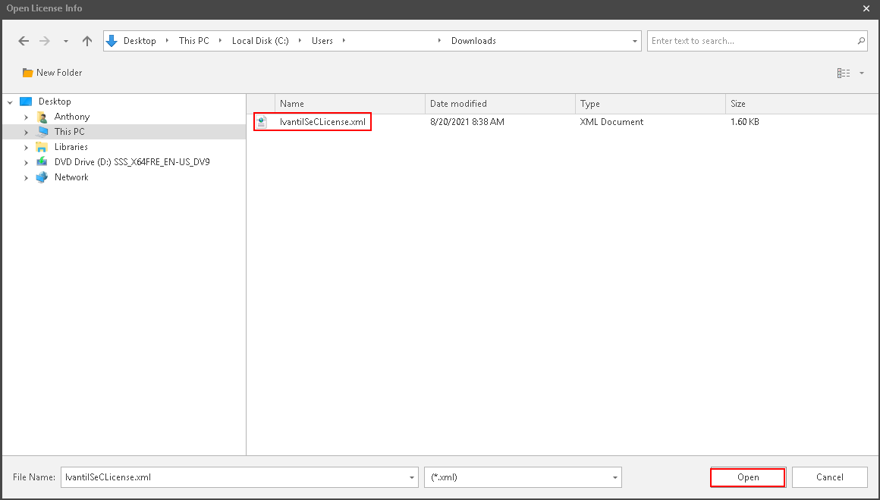The width and height of the screenshot is (880, 500).
Task: Expand the Anthony folder in the tree
Action: coord(27,116)
